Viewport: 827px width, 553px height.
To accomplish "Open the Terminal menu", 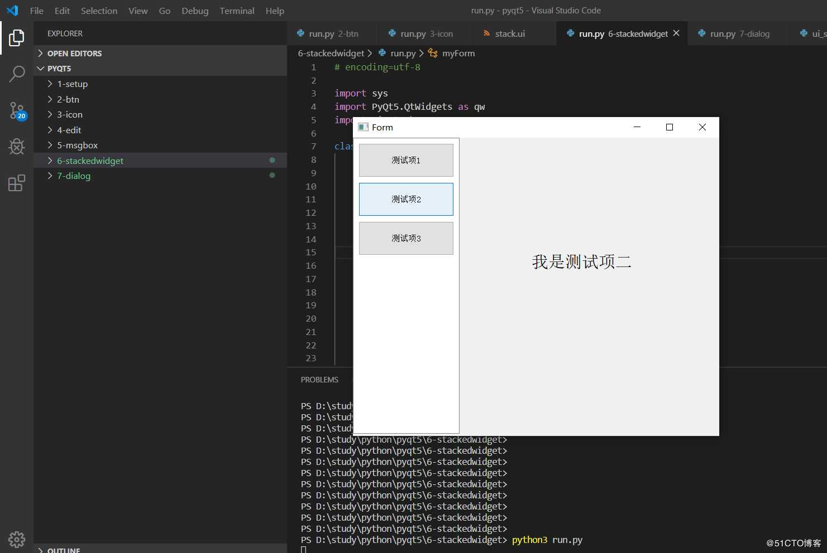I will pos(237,11).
